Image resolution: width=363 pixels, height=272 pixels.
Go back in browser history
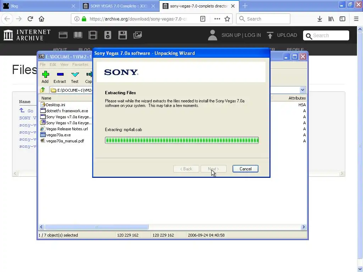click(7, 19)
